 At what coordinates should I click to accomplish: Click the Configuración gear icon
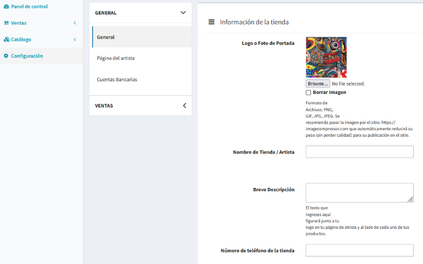pos(6,56)
